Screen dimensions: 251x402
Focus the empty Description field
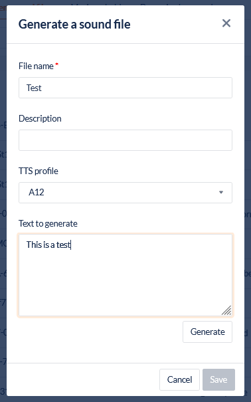[x=126, y=140]
